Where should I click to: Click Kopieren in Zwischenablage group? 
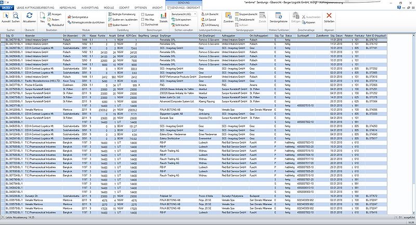coord(308,22)
